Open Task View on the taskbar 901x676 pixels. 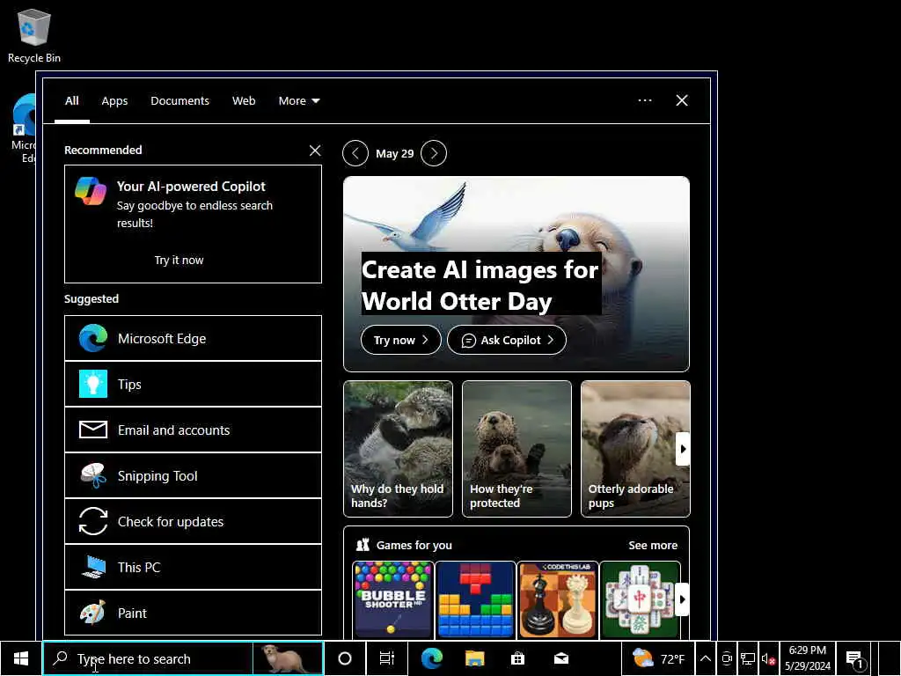[x=387, y=658]
